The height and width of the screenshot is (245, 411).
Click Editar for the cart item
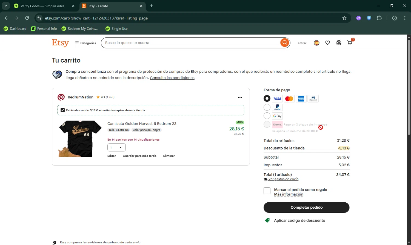[112, 156]
